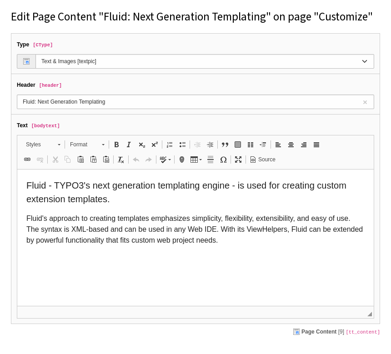The image size is (391, 354).
Task: Toggle italic text formatting
Action: pos(129,145)
